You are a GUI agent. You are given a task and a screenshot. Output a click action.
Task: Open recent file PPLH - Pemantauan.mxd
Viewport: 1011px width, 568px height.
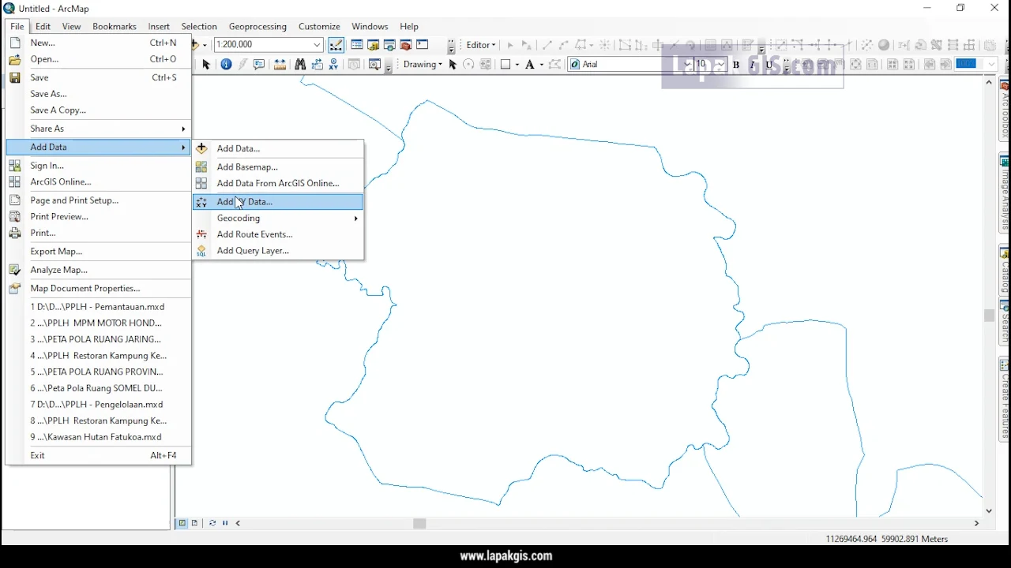(98, 306)
